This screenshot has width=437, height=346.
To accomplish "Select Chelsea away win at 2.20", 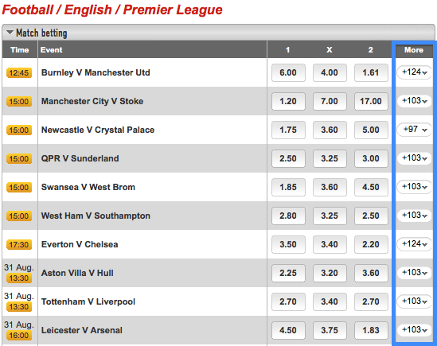I will tap(371, 245).
